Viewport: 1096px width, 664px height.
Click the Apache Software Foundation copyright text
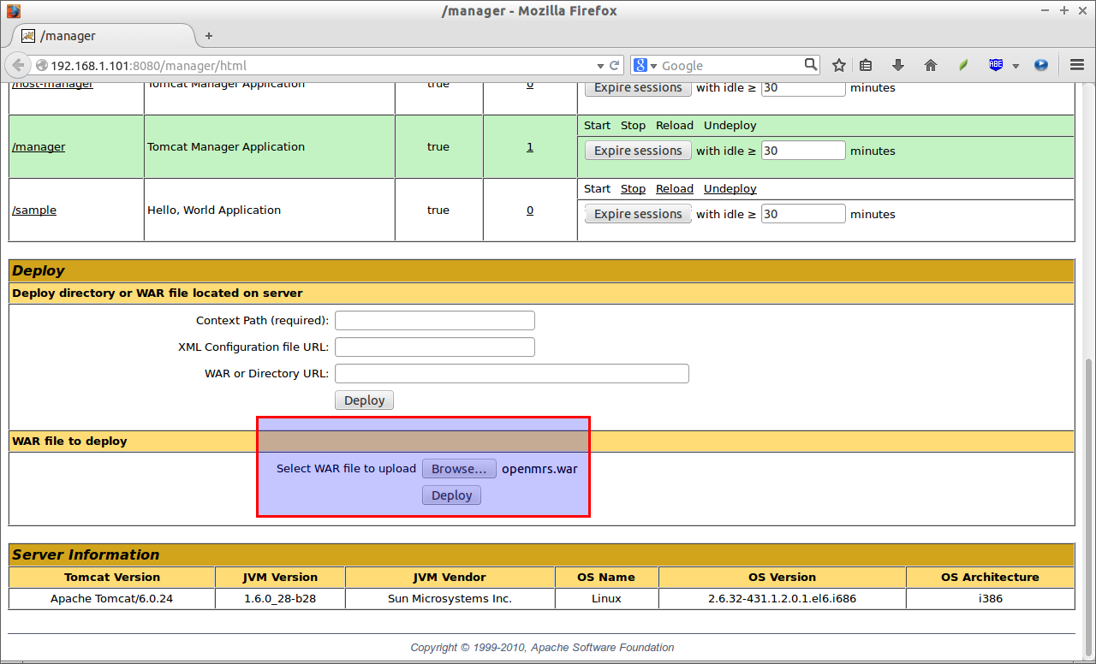(542, 648)
